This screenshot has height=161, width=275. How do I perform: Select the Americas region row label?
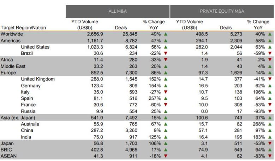tap(11, 40)
